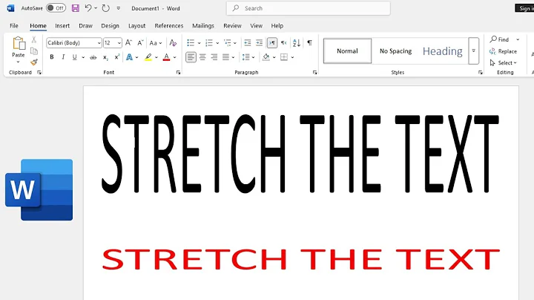
Task: Open the Help tab
Action: point(277,25)
